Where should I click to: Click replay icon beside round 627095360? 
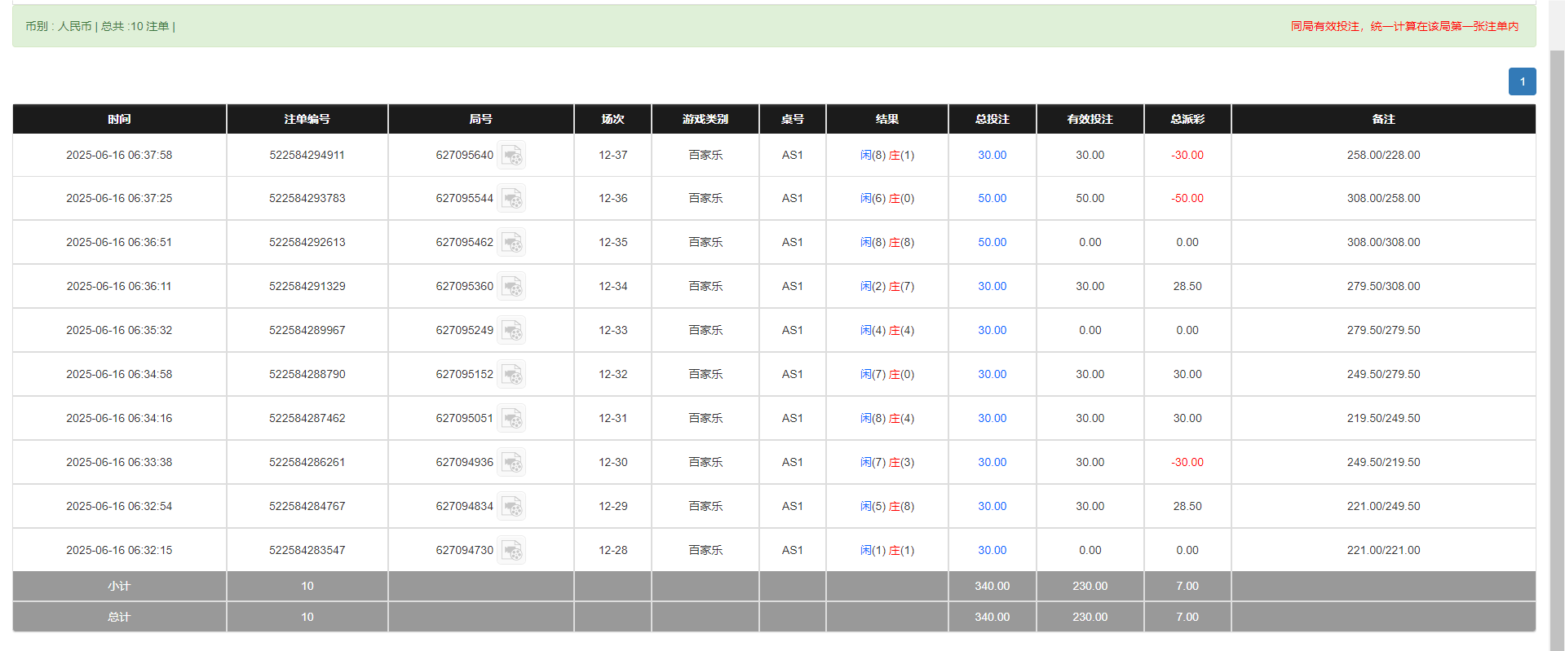coord(511,287)
